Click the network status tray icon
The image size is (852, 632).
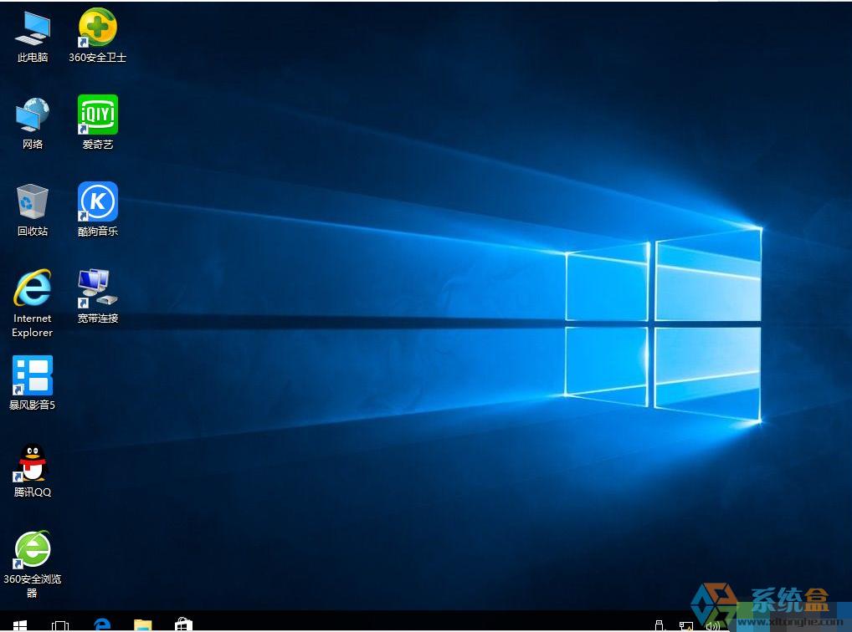coord(685,625)
